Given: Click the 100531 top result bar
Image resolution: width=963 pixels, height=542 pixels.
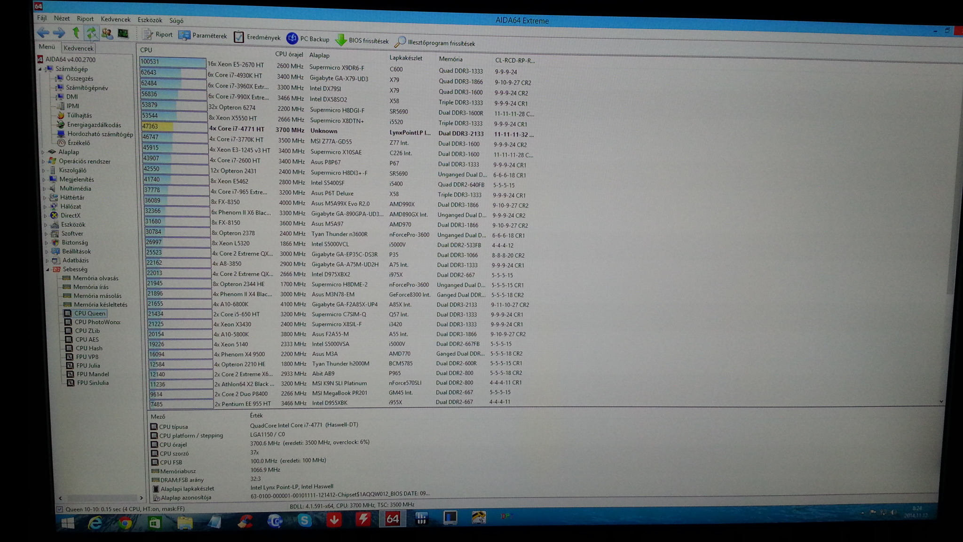Looking at the screenshot, I should pyautogui.click(x=173, y=62).
